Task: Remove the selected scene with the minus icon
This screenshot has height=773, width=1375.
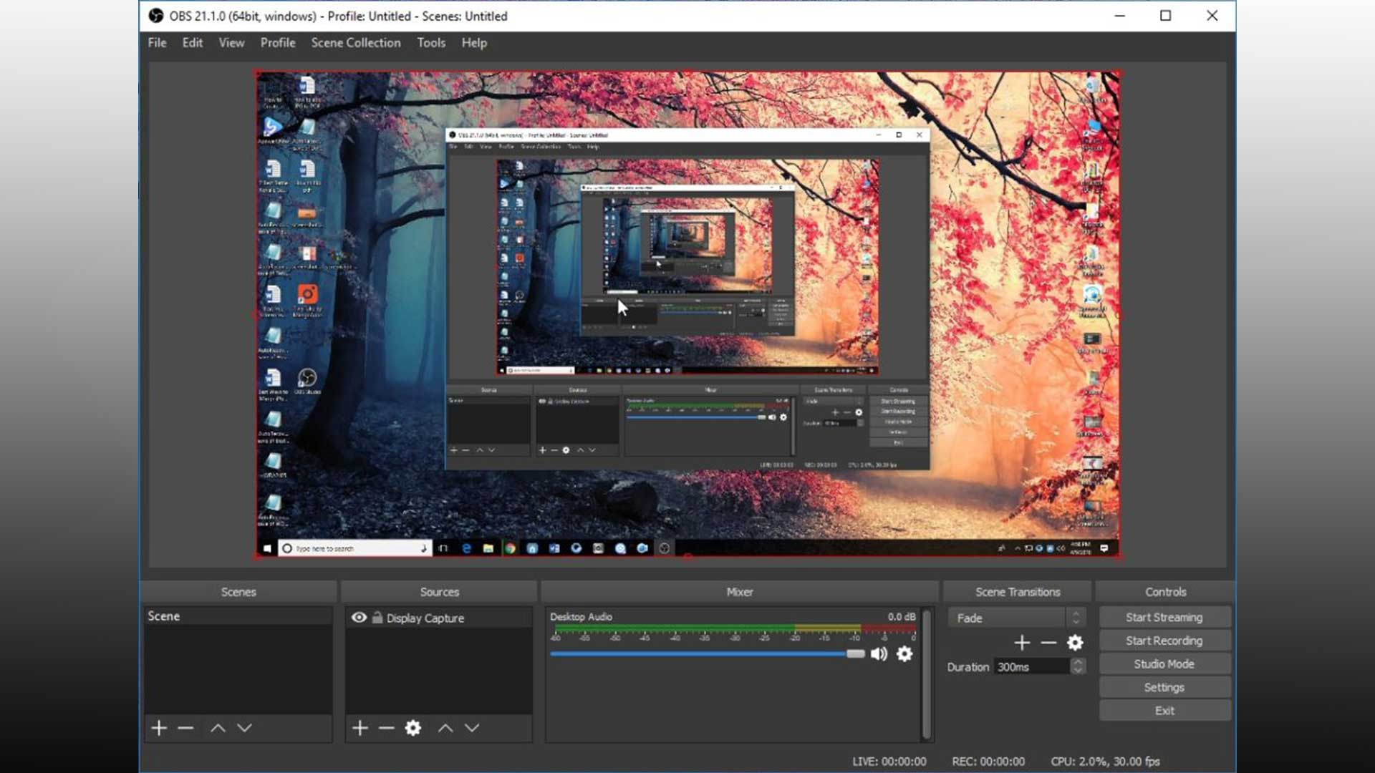Action: (185, 728)
